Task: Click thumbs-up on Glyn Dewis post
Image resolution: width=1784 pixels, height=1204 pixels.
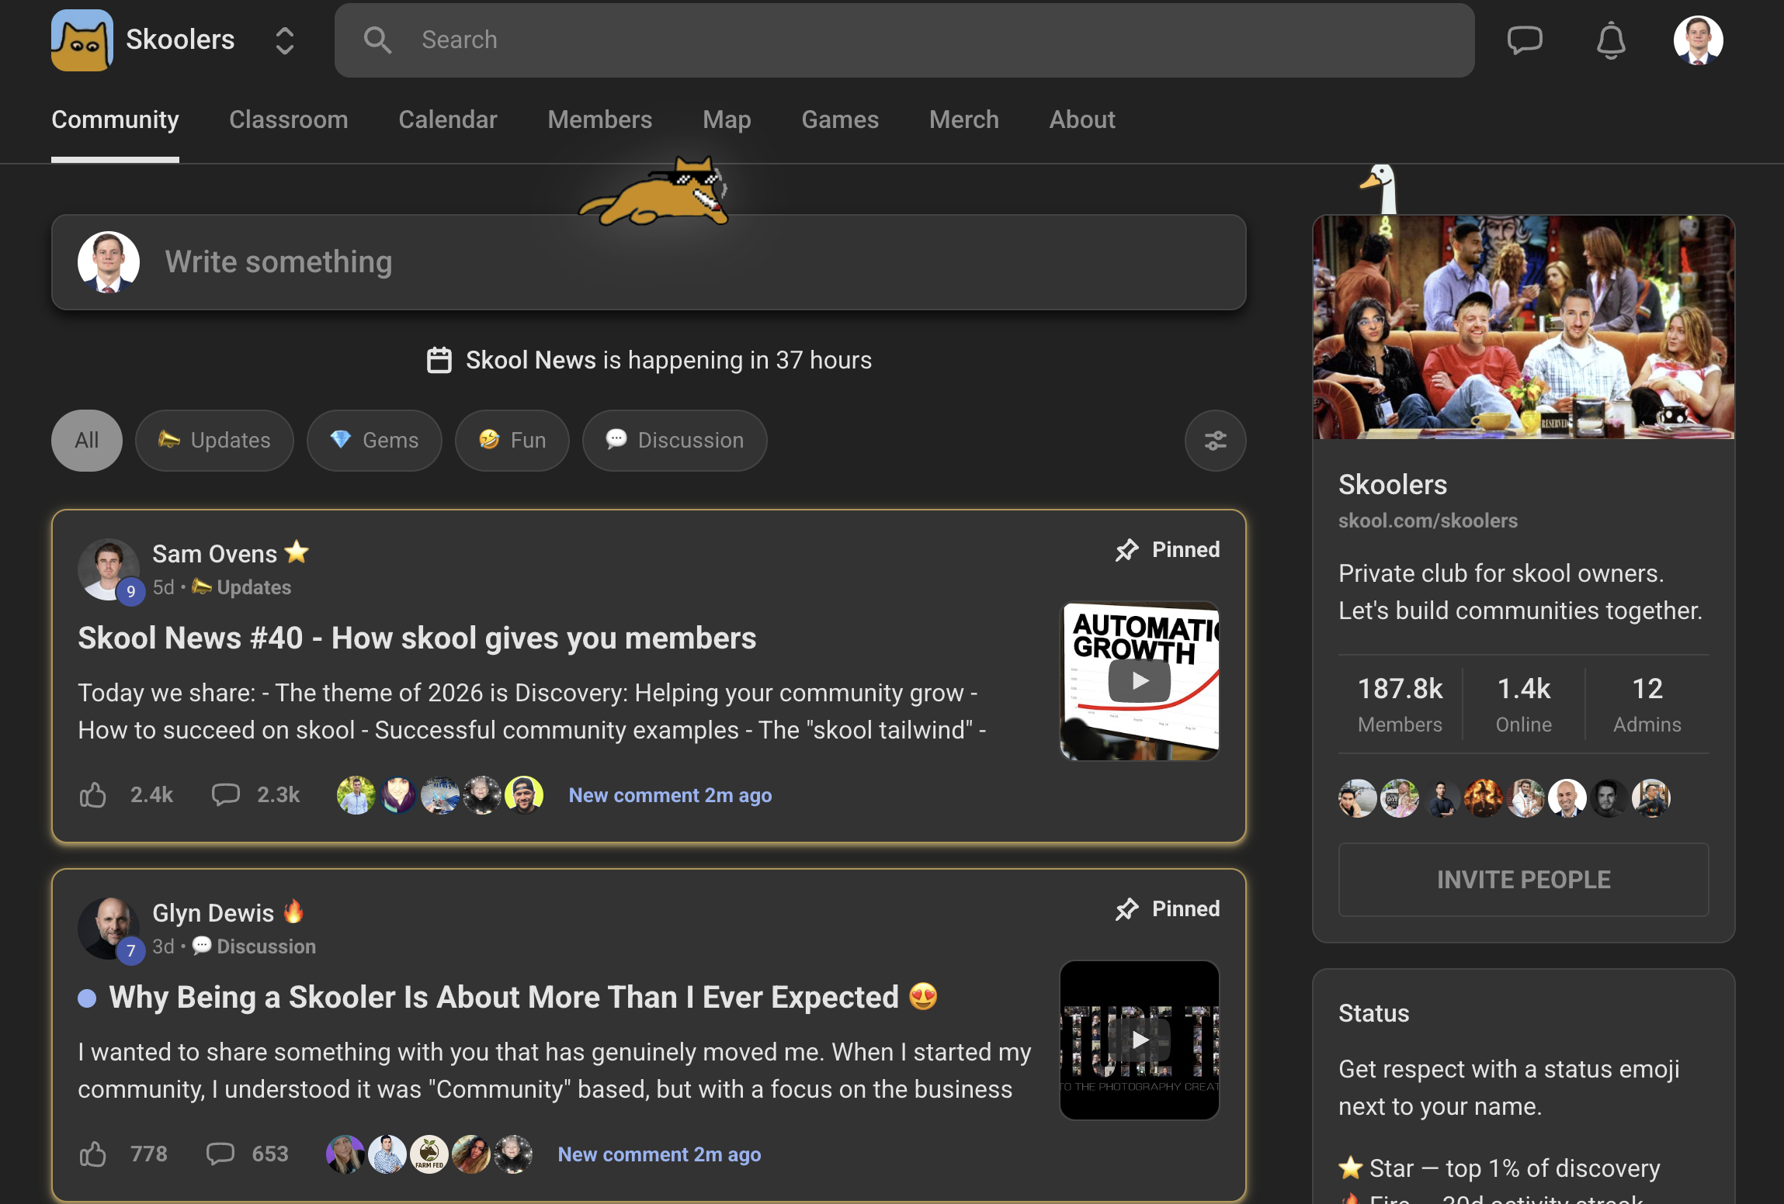Action: [93, 1154]
